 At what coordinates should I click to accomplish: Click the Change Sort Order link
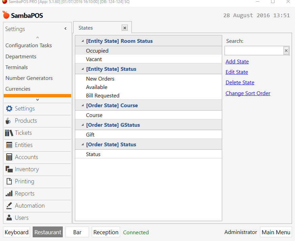(248, 93)
